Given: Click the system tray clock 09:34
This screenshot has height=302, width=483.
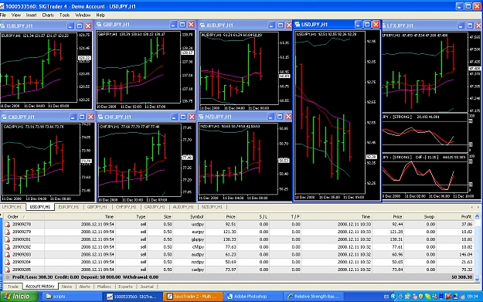Looking at the screenshot, I should [x=472, y=297].
